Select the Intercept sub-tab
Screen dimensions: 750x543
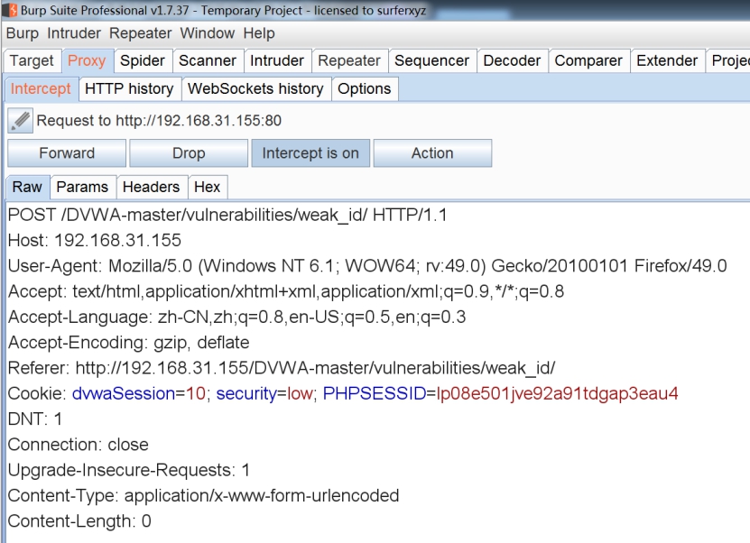[41, 89]
